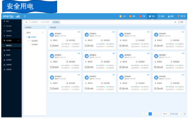191x120 pixels.
Task: Open the second orange alarm icon in header
Action: click(x=130, y=16)
